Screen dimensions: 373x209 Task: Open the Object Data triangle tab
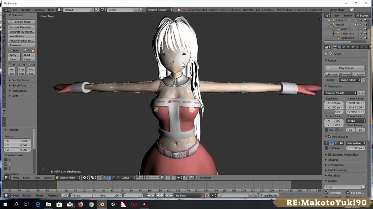click(x=366, y=47)
